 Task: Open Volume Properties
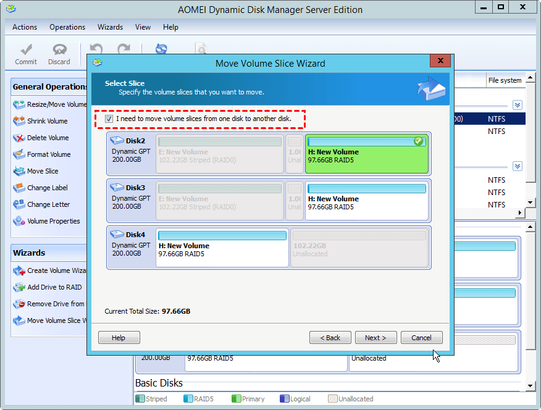(46, 221)
